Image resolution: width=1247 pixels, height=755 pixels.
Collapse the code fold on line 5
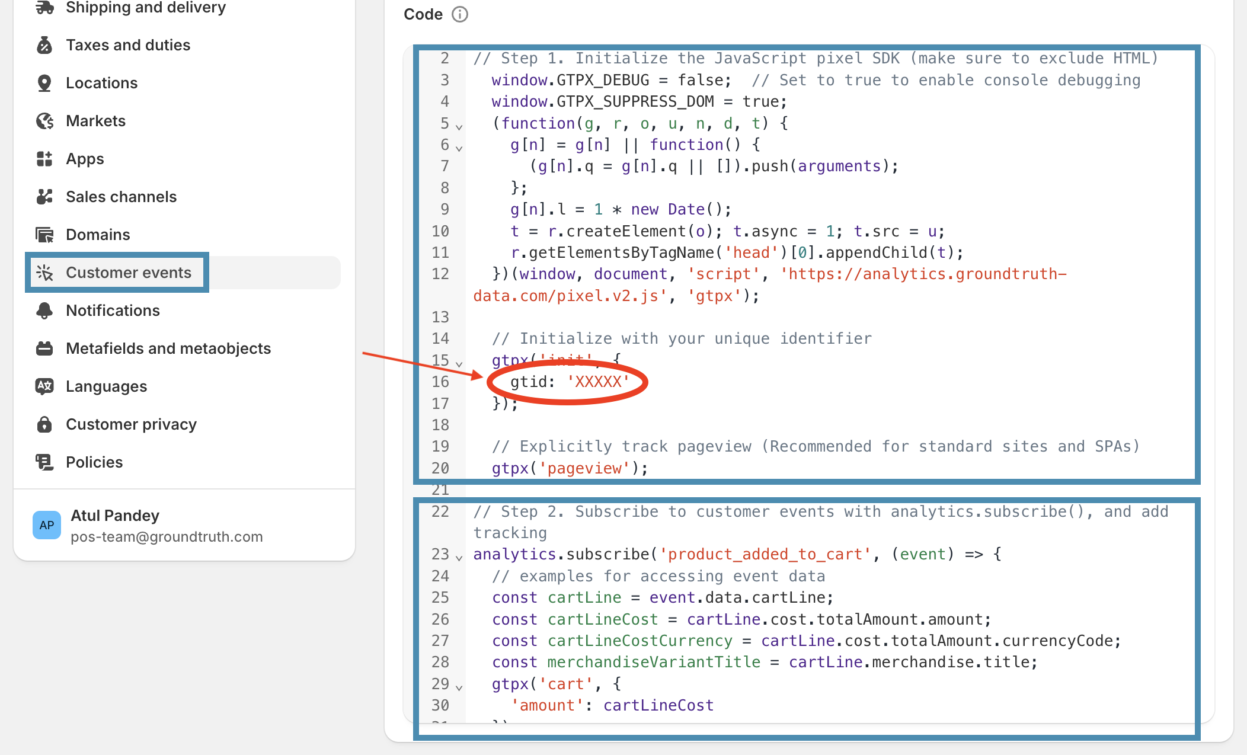[458, 126]
